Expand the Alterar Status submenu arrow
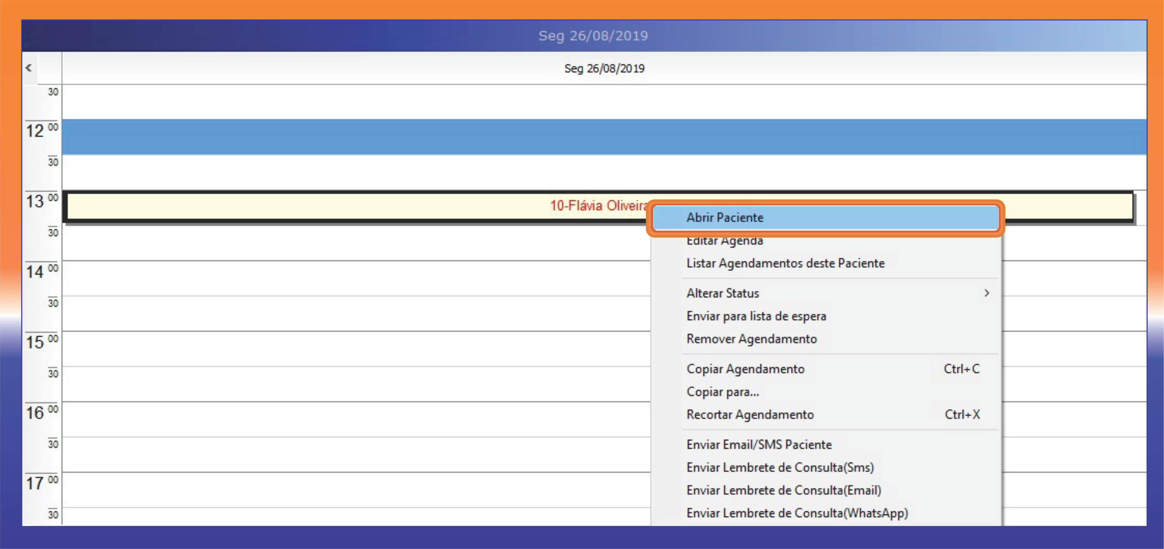This screenshot has height=549, width=1164. tap(986, 293)
